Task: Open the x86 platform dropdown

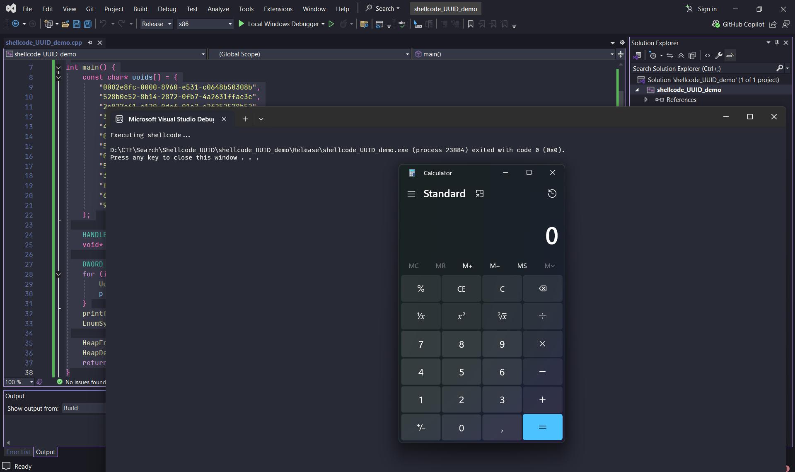Action: tap(205, 24)
